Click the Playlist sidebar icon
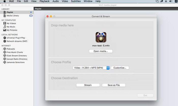 coord(5,12)
